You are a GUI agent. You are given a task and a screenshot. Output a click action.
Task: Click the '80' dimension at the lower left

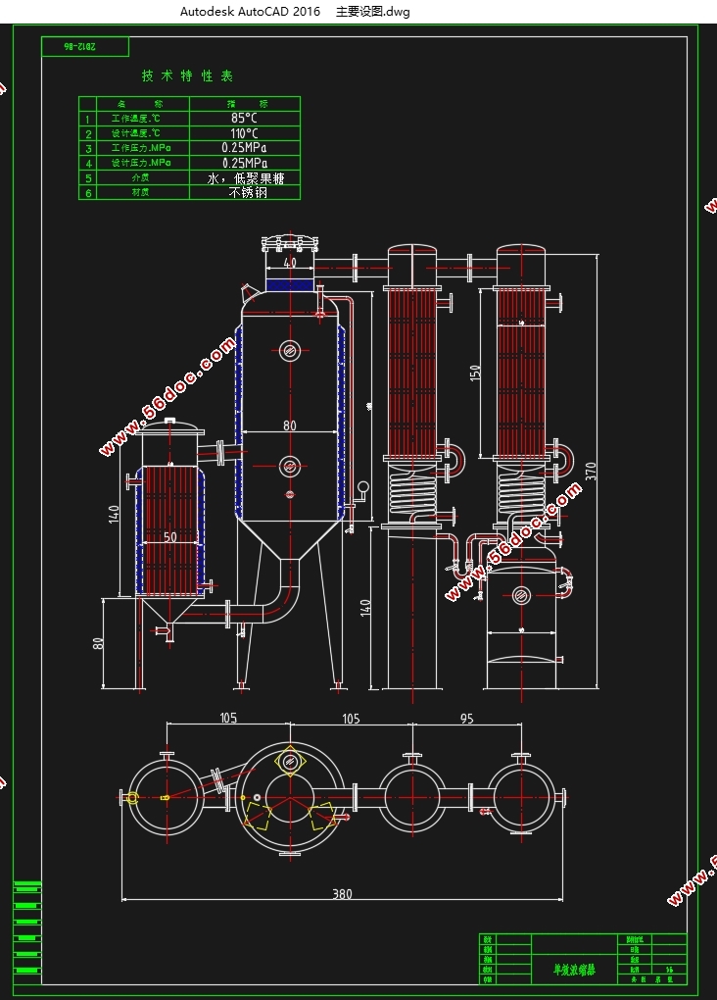pyautogui.click(x=98, y=643)
